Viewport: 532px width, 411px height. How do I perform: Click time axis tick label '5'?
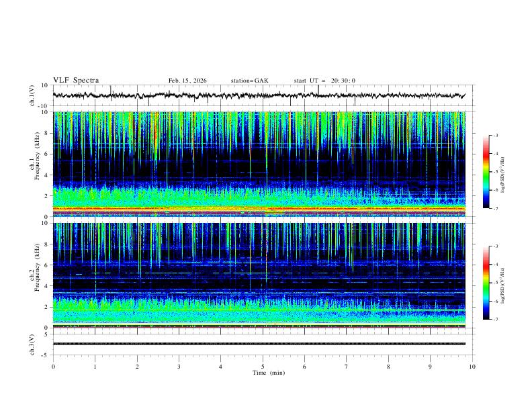(x=263, y=367)
